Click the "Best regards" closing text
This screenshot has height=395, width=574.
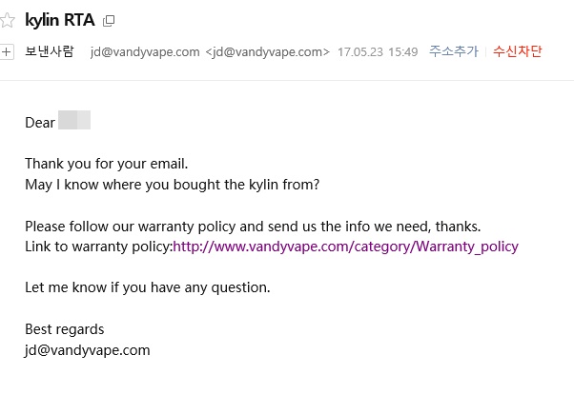[x=65, y=329]
